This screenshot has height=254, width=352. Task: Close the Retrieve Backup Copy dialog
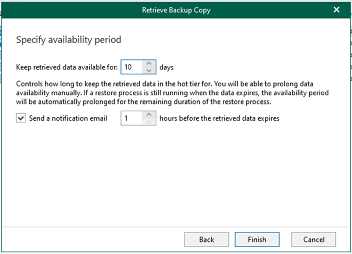coord(336,10)
